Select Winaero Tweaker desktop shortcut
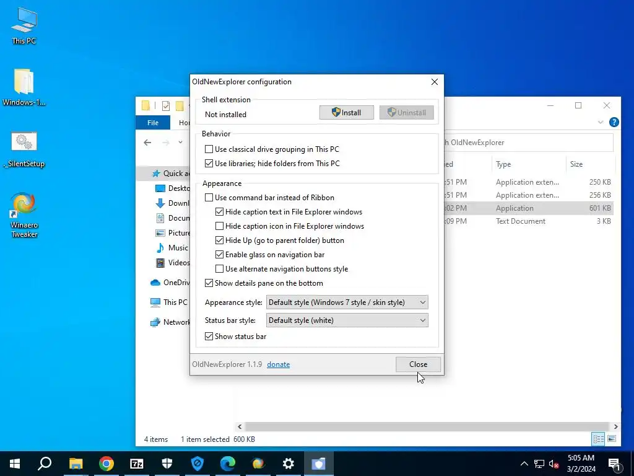Viewport: 634px width, 476px height. [24, 215]
